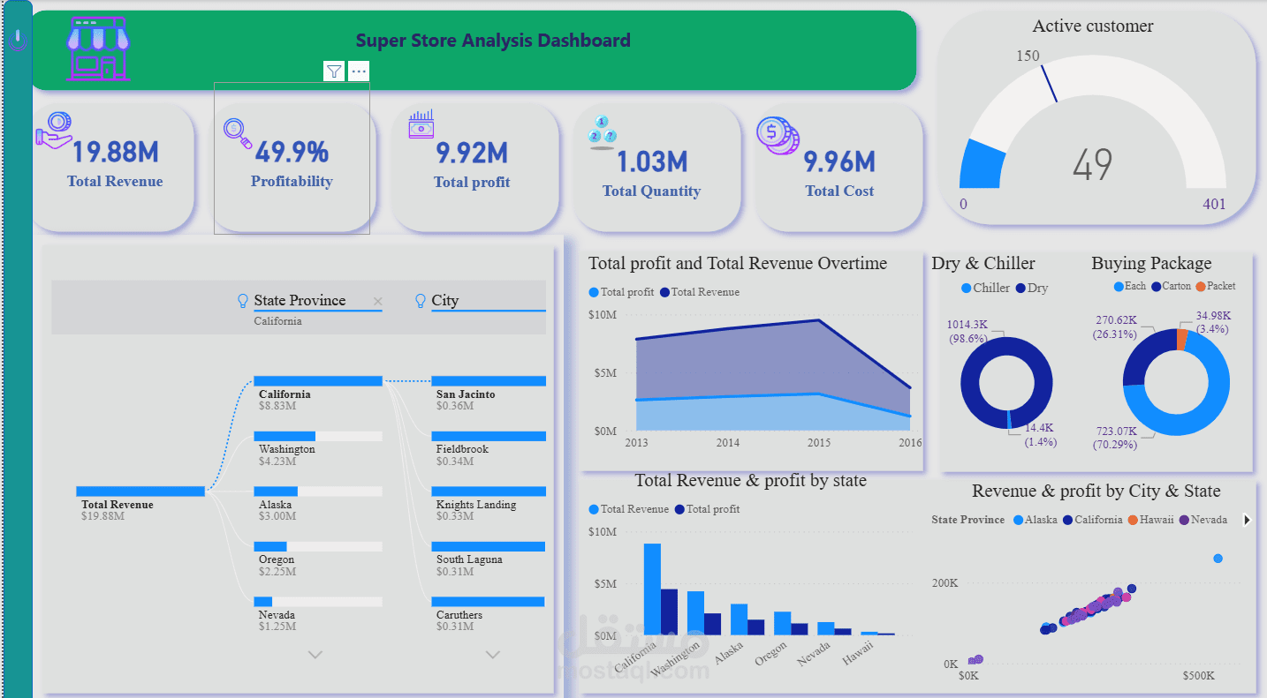This screenshot has width=1267, height=698.
Task: Click the microphone icon in the left sidebar
Action: tap(18, 38)
